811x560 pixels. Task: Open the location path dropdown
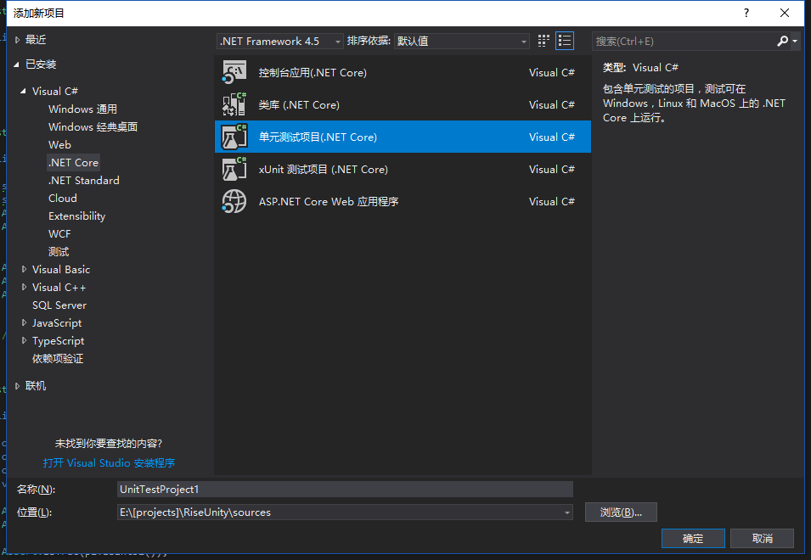566,512
